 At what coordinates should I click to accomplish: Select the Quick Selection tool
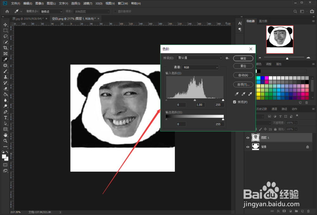[5, 42]
